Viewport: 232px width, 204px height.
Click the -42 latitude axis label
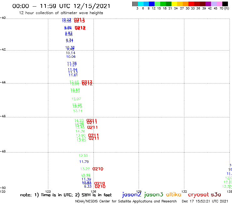pyautogui.click(x=3, y=49)
